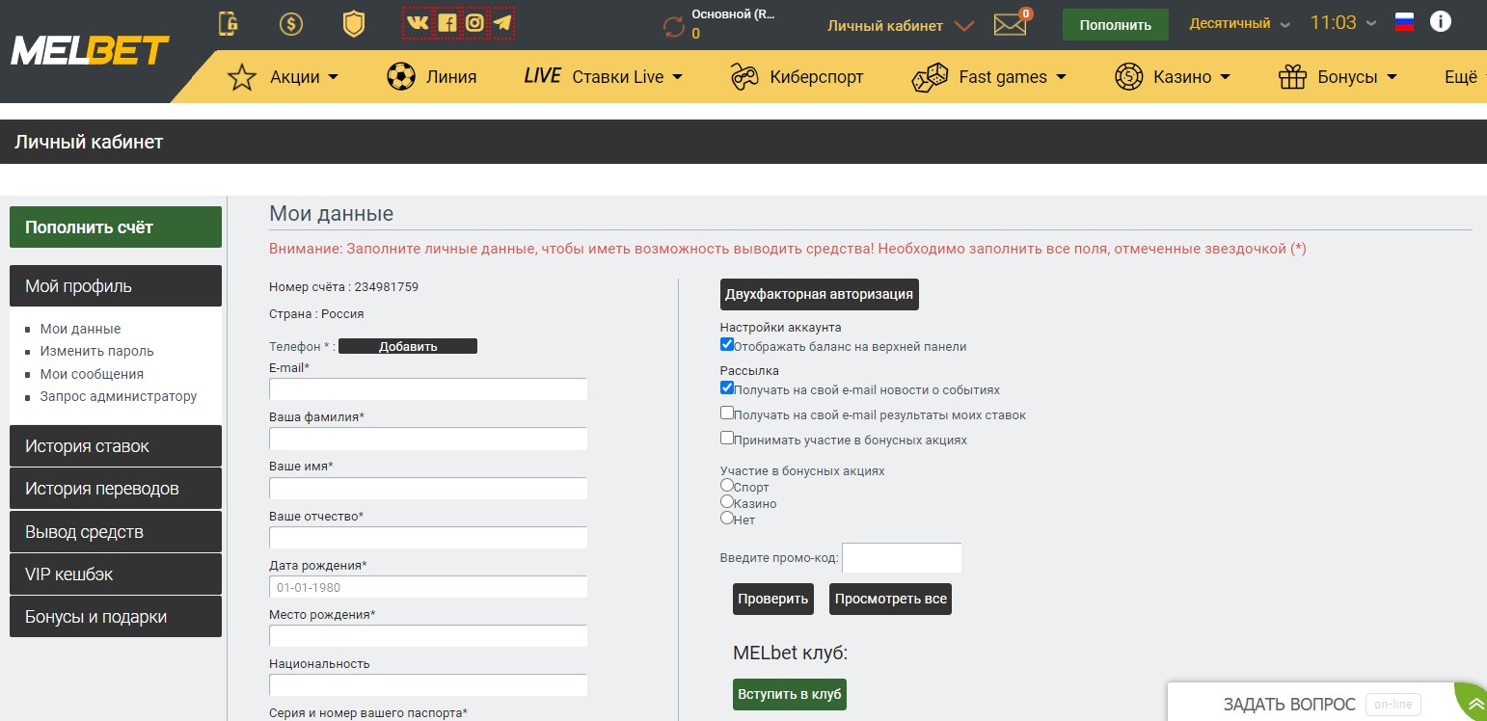Open the Facebook social link

point(446,23)
